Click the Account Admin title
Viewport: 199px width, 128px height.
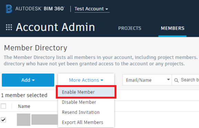click(x=55, y=27)
